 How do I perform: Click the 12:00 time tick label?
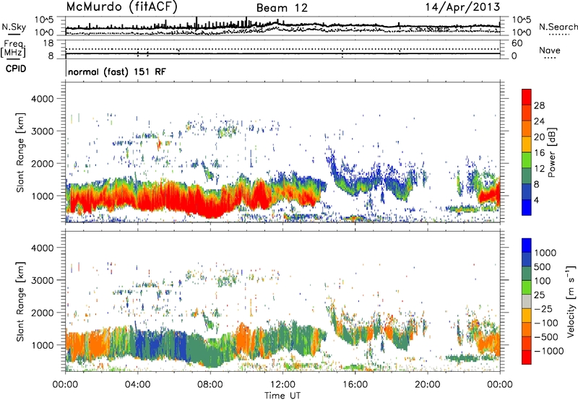click(x=282, y=384)
